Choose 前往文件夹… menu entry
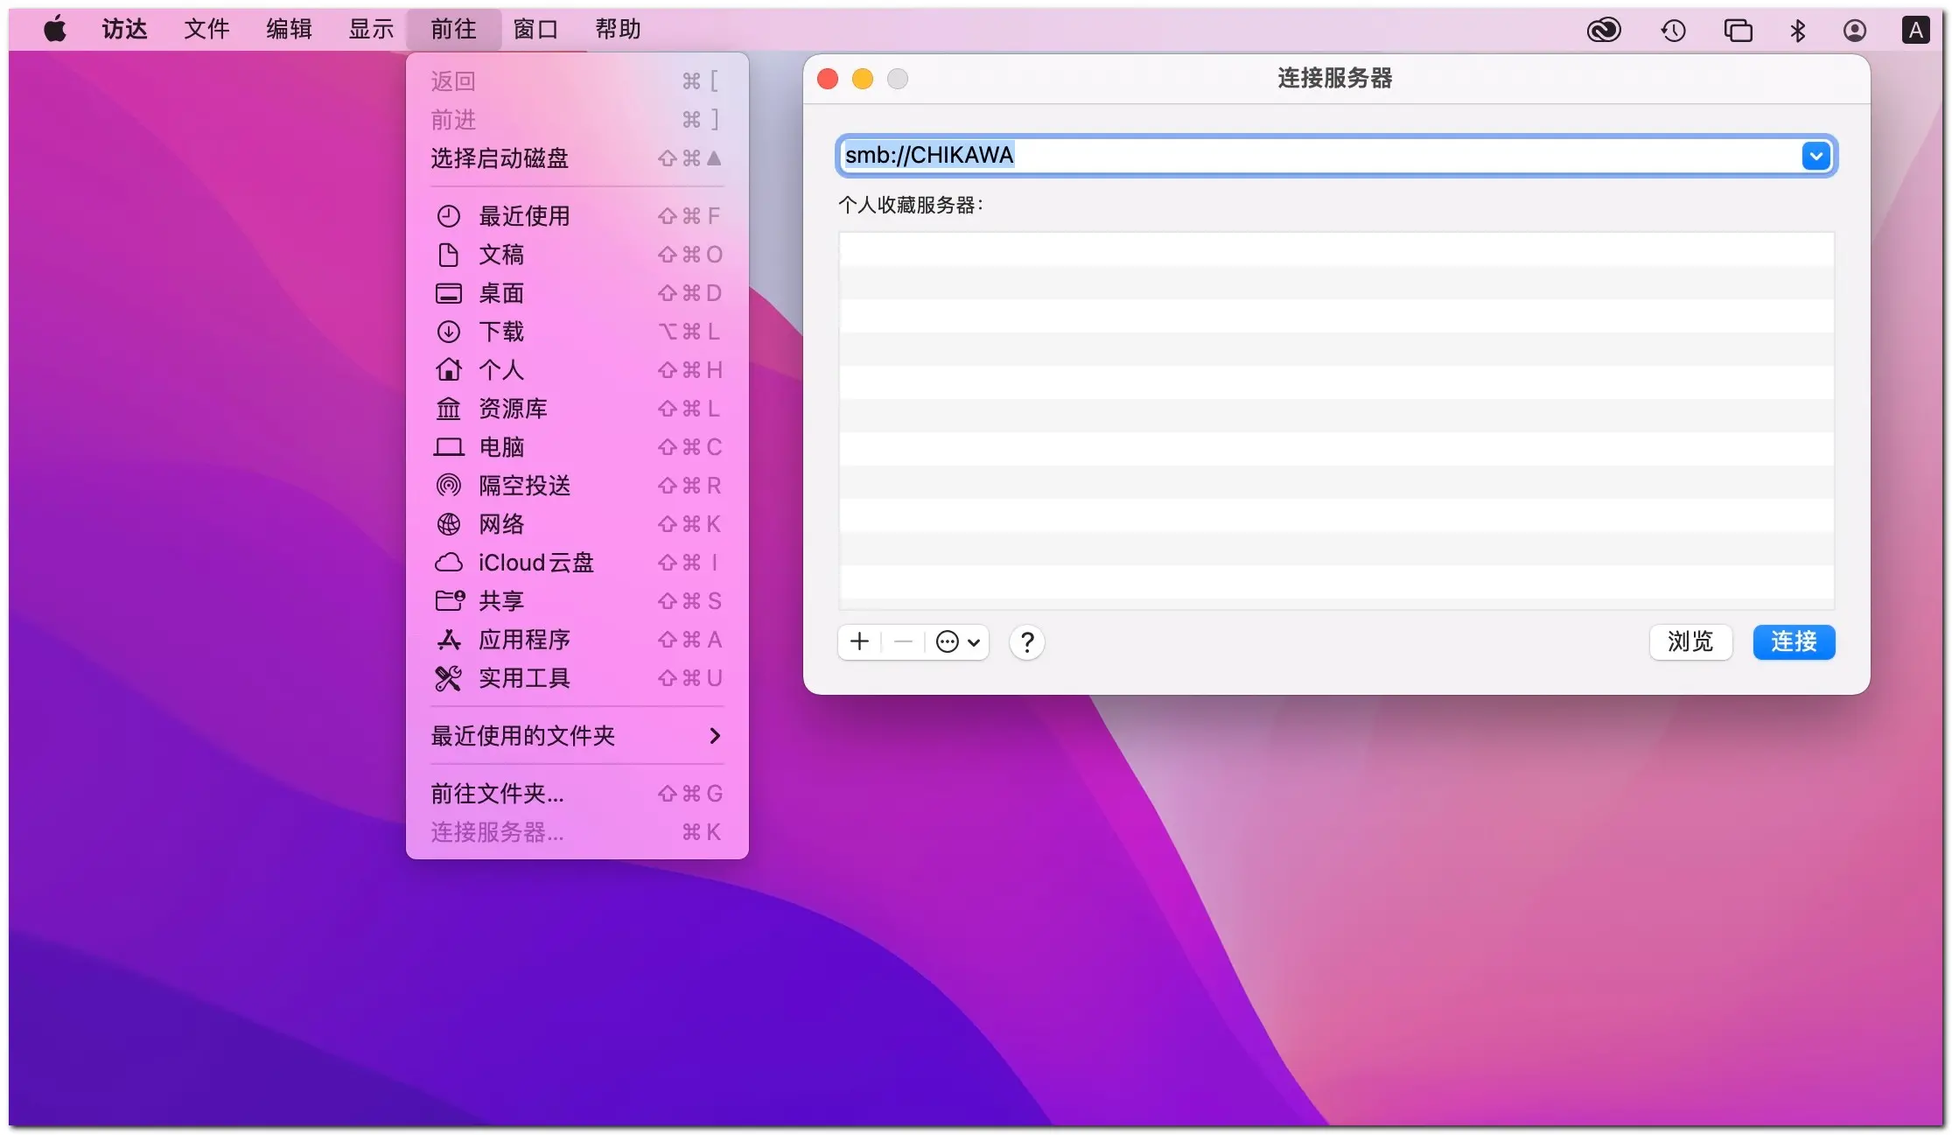 click(497, 794)
